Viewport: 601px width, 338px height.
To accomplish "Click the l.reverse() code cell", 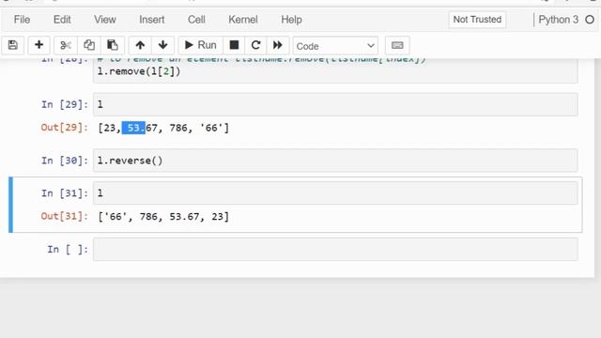I will tap(335, 161).
